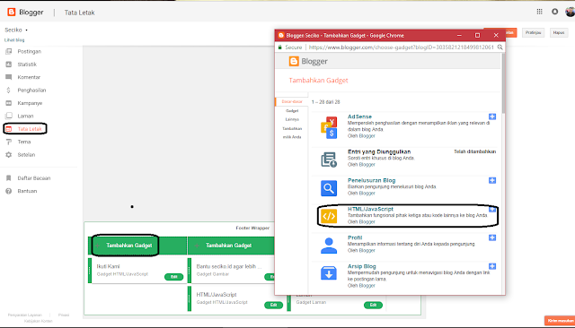Click the Penelusuran Blog magnifier thumbnail
Screen dimensions: 575x328
pyautogui.click(x=329, y=188)
